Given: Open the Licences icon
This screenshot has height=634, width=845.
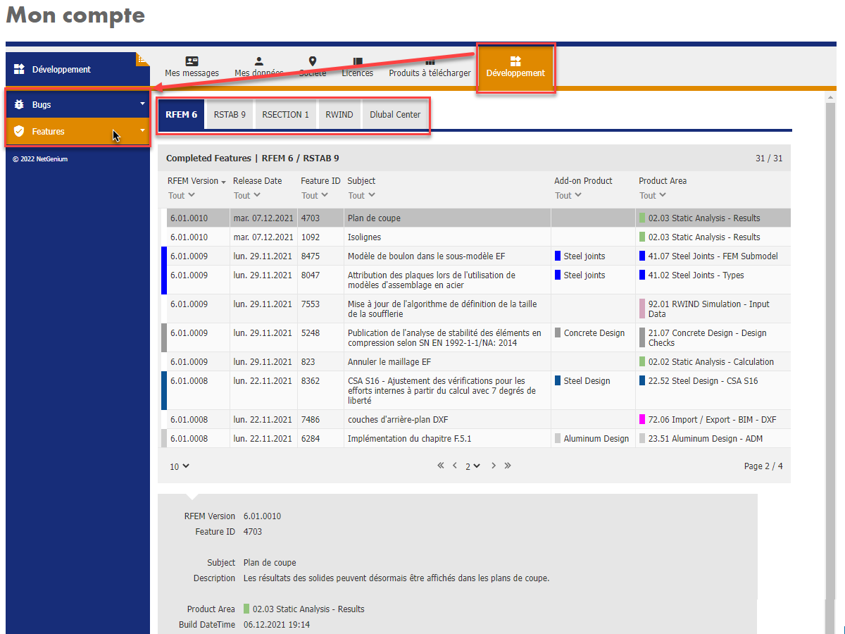Looking at the screenshot, I should (x=357, y=62).
